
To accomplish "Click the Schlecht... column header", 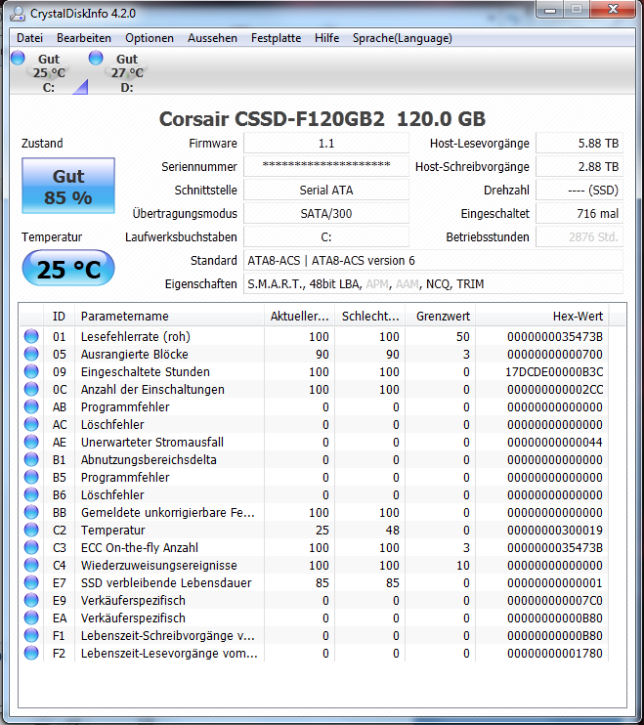I will pos(369,316).
